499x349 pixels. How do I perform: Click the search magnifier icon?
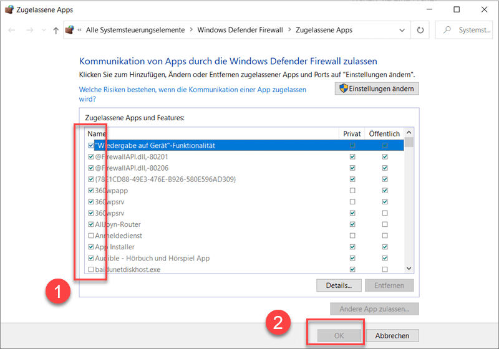pyautogui.click(x=447, y=30)
